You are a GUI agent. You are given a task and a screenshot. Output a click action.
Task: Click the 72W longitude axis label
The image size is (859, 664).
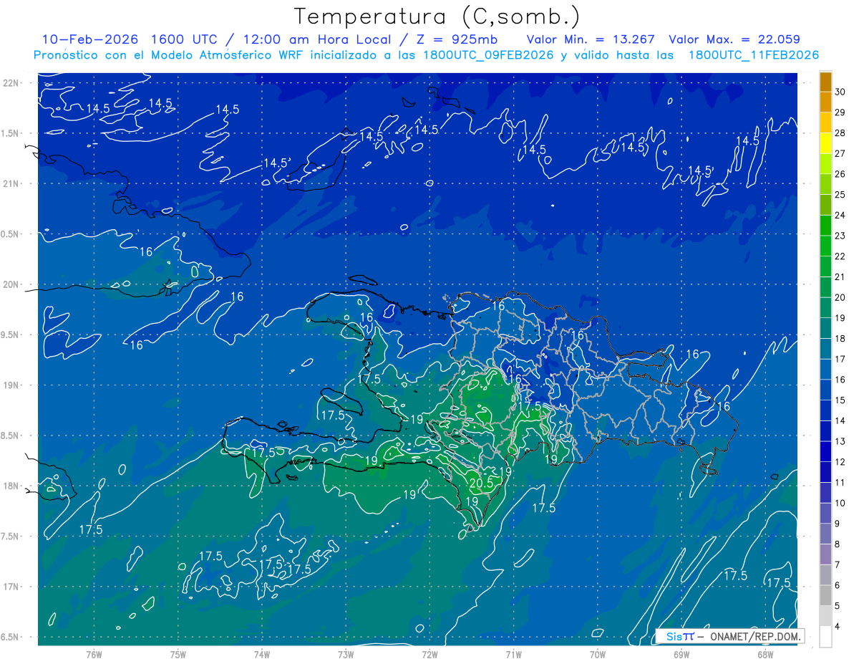point(429,654)
